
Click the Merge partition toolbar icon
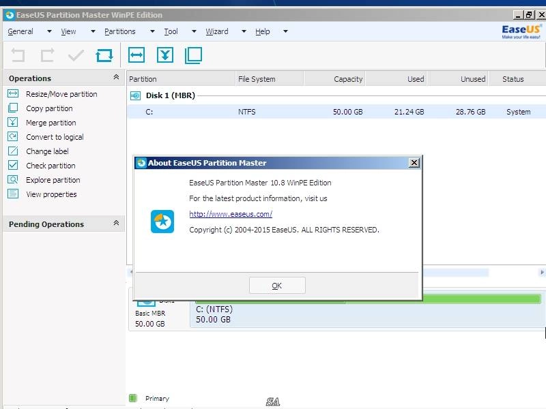click(164, 55)
